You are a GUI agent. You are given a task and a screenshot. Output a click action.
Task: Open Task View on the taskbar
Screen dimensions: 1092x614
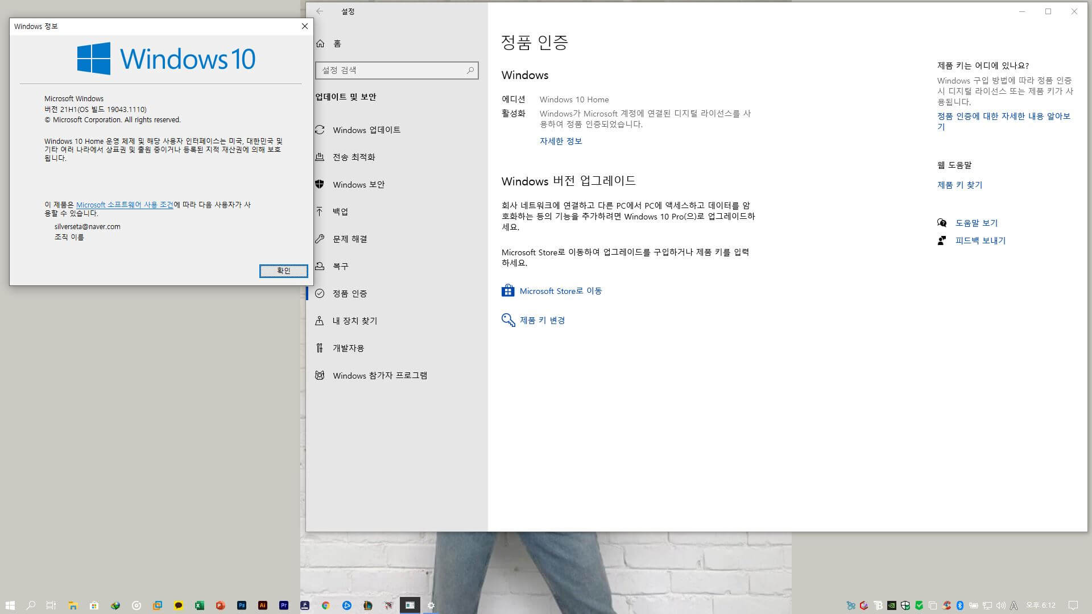(51, 605)
